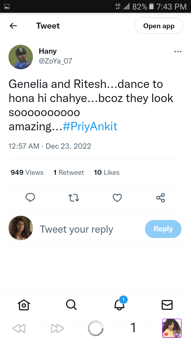This screenshot has height=339, width=191.
Task: Open the Search magnifier tab
Action: (71, 305)
